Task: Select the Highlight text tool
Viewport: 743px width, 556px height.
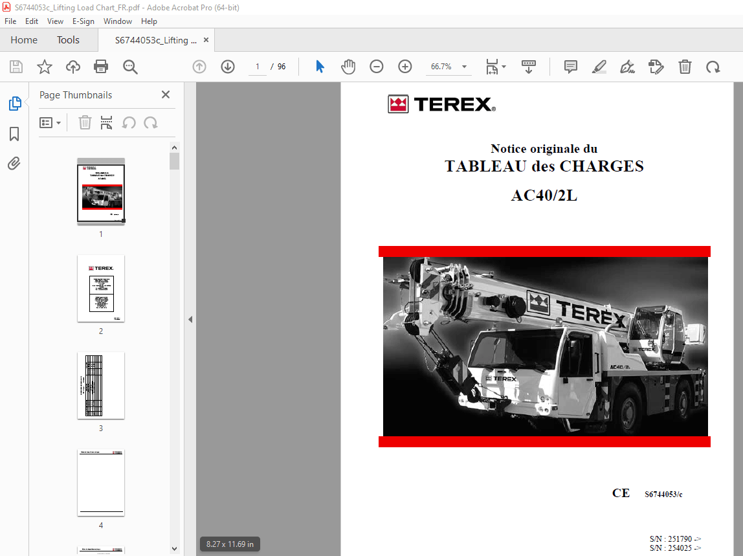Action: tap(599, 66)
